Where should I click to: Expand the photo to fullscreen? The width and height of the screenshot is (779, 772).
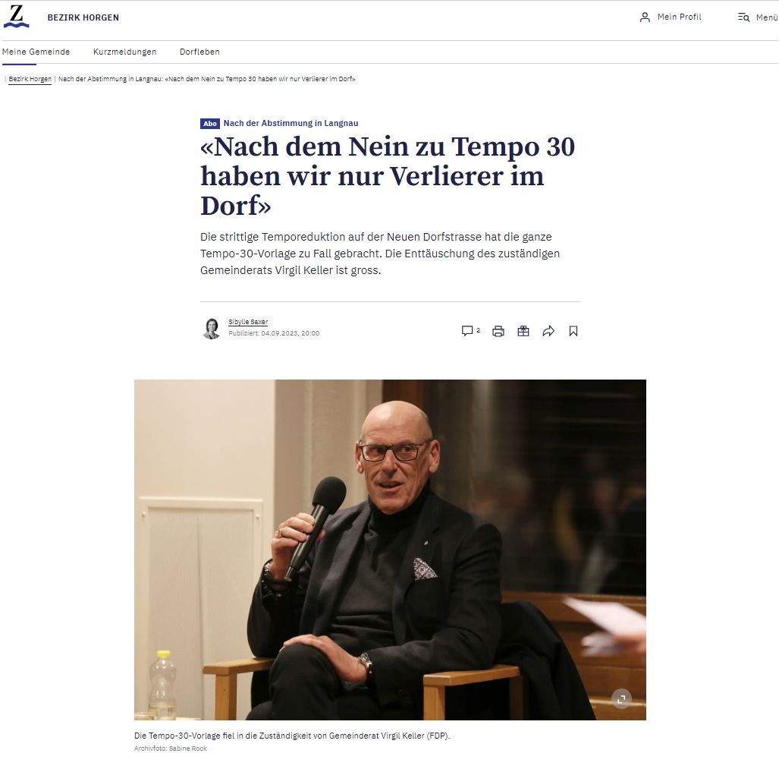coord(621,699)
